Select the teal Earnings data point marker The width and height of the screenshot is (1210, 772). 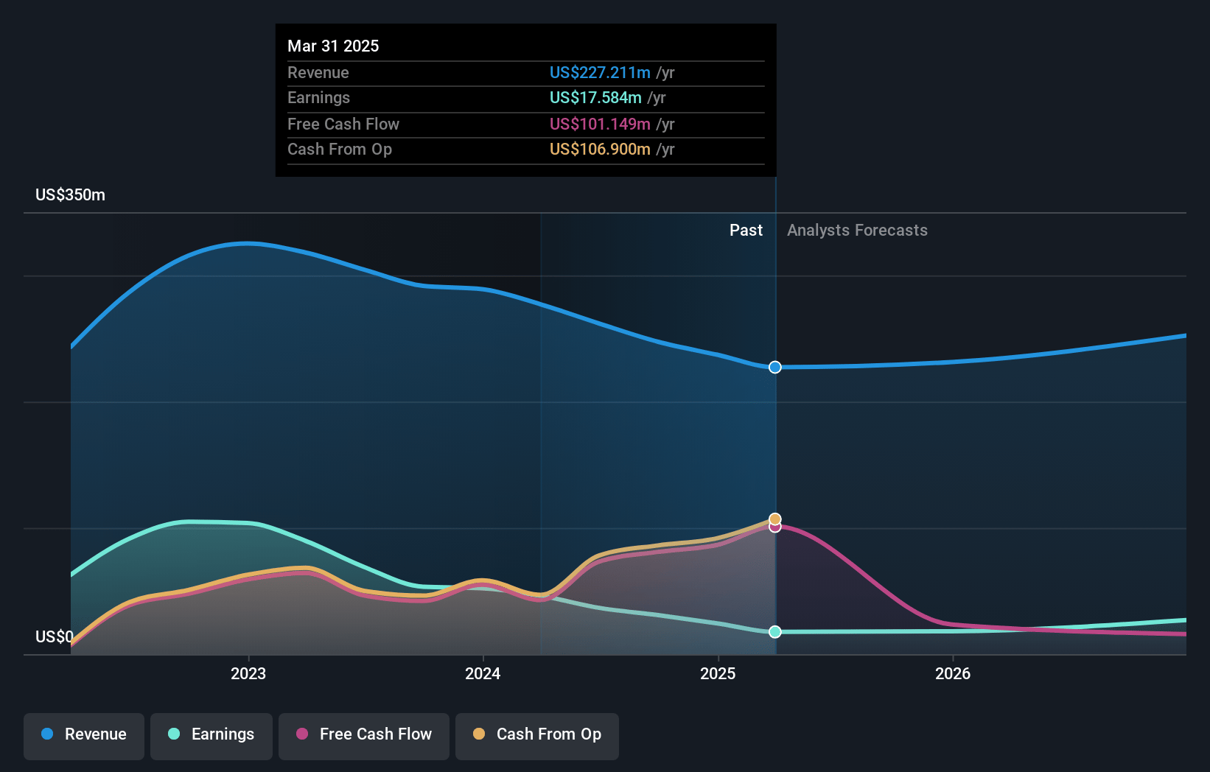pos(775,632)
